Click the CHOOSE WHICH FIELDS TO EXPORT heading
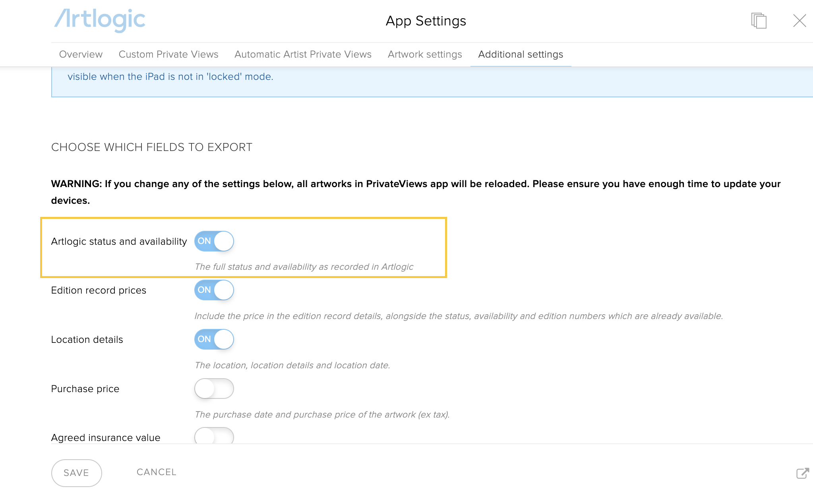Viewport: 813px width, 495px height. (152, 147)
